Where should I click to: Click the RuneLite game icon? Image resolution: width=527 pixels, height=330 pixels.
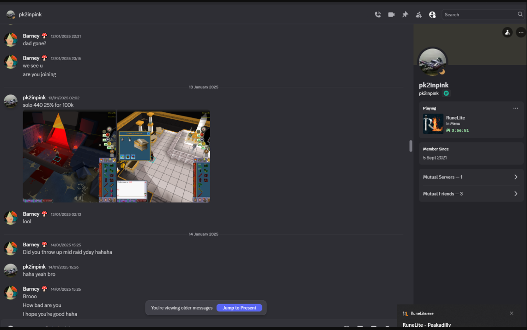[x=433, y=124]
